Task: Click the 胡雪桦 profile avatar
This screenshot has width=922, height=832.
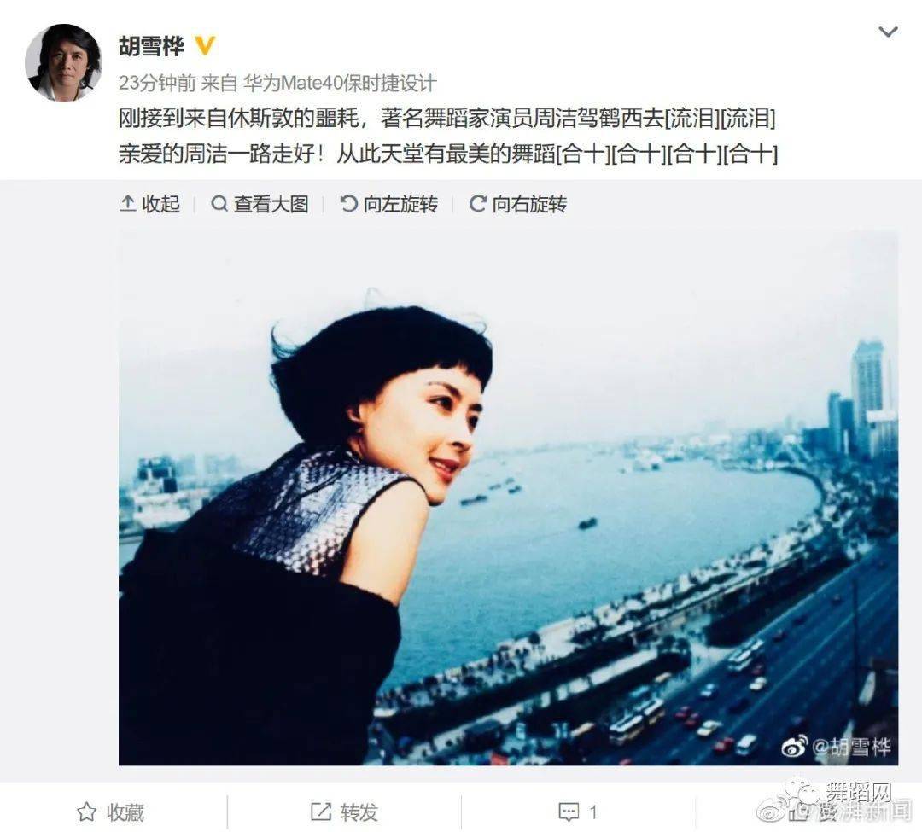Action: tap(63, 63)
